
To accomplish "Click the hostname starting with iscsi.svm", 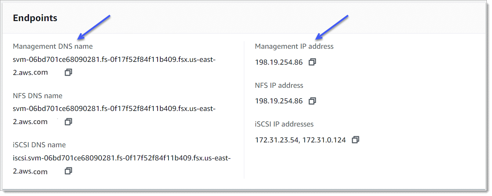I will click(122, 158).
